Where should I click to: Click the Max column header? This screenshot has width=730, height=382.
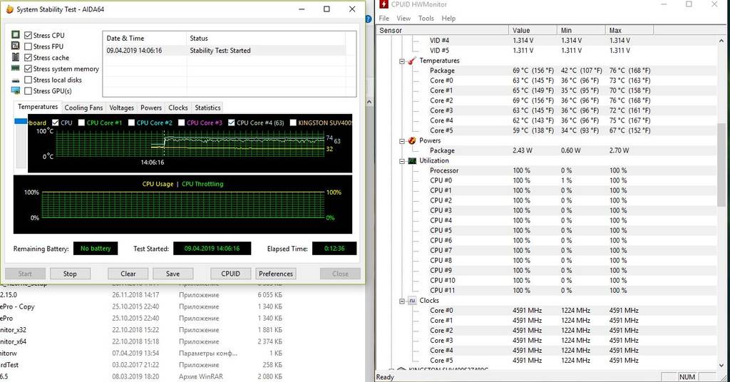[630, 30]
